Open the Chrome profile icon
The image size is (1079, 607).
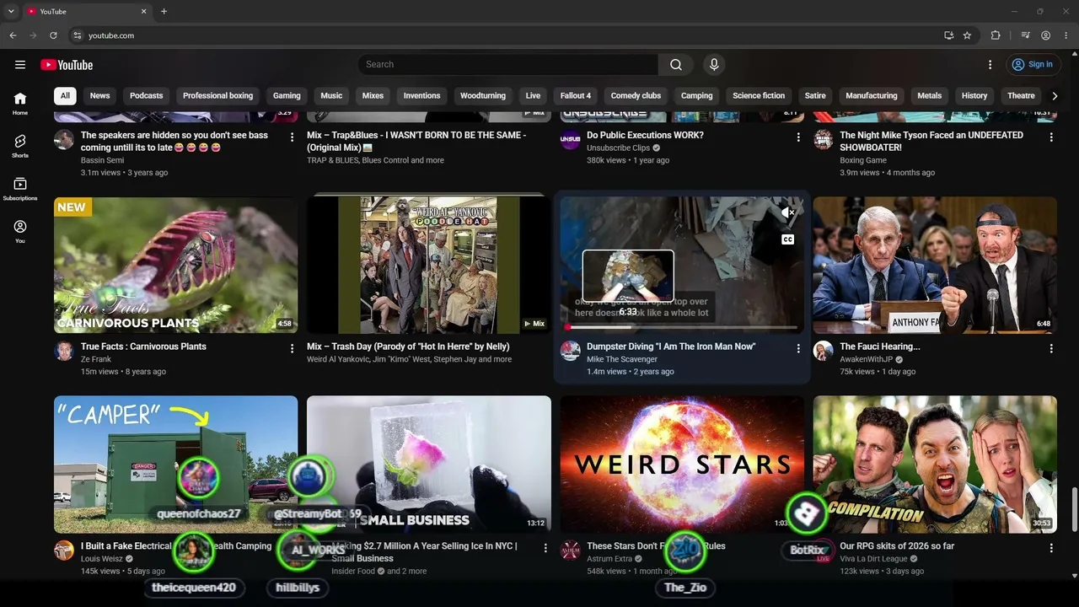pyautogui.click(x=1046, y=35)
